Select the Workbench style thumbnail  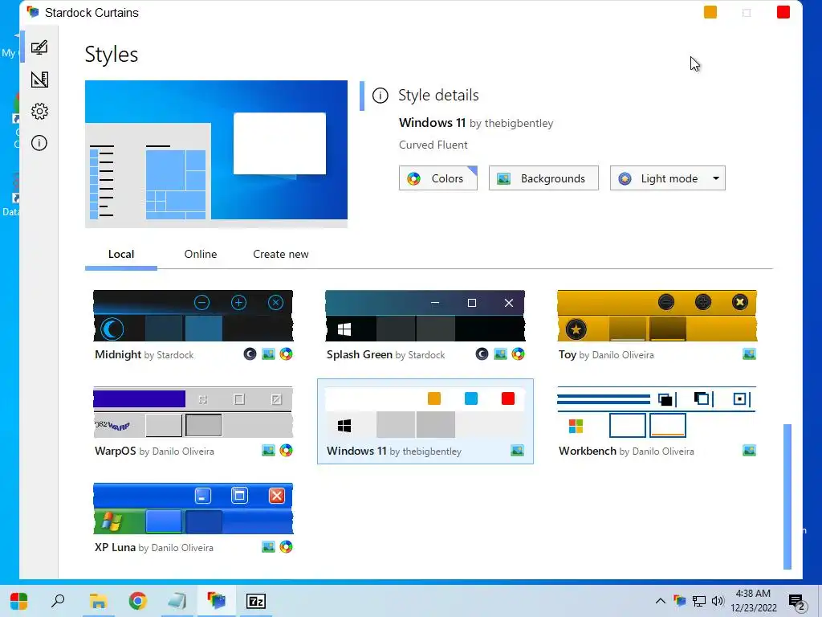point(657,412)
